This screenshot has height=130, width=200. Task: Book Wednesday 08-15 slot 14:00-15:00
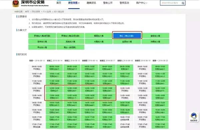pos(72,104)
